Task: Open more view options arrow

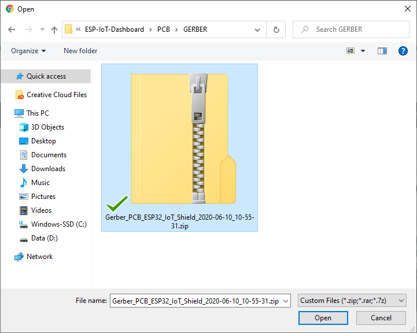Action: pyautogui.click(x=363, y=51)
